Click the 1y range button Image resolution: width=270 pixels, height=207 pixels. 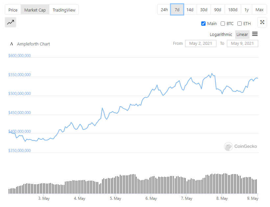click(x=247, y=10)
